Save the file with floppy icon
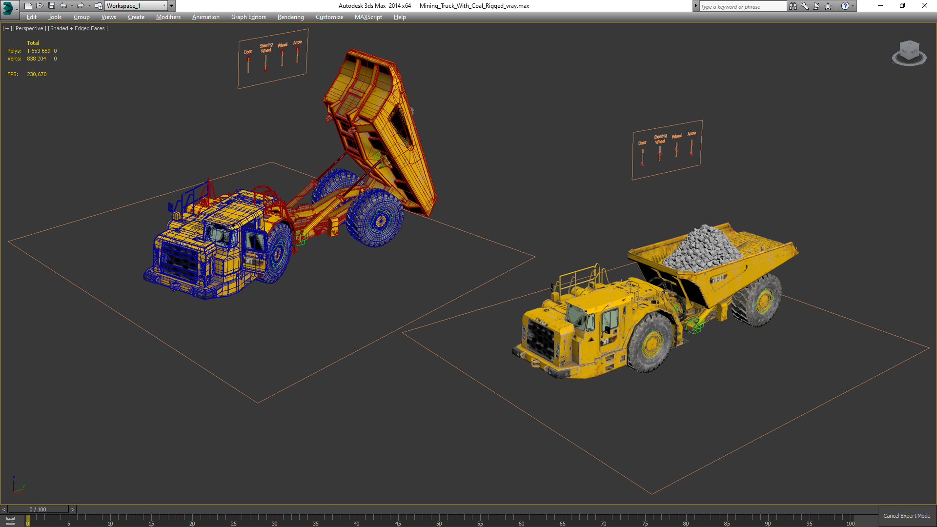Screen dimensions: 937x527 (52, 6)
